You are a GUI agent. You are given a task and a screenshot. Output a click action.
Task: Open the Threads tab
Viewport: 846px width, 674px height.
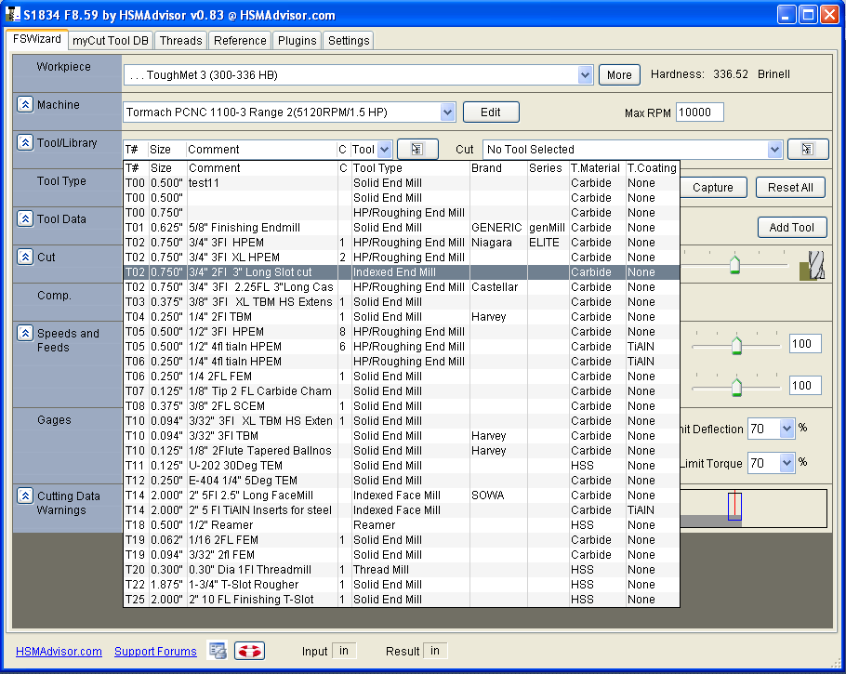point(180,41)
